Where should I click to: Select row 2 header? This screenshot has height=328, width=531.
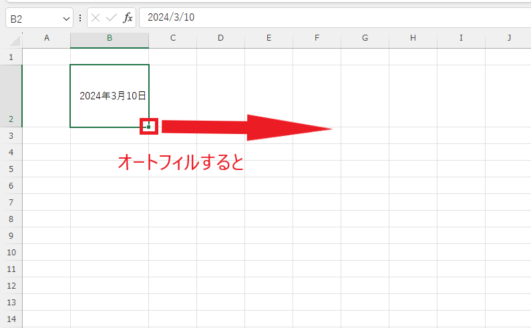(x=11, y=96)
